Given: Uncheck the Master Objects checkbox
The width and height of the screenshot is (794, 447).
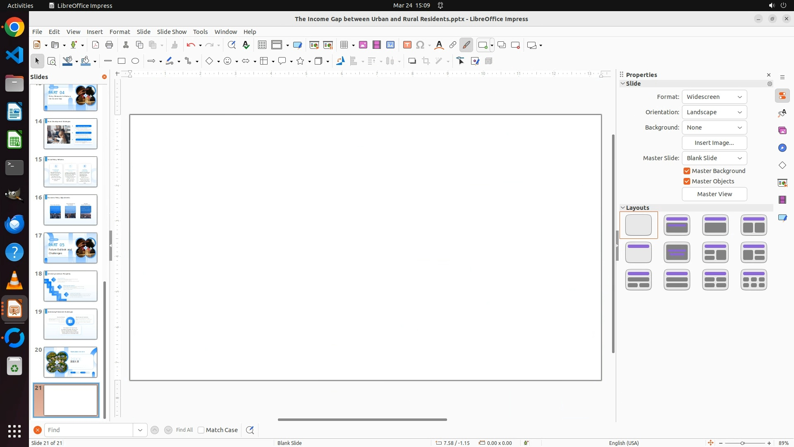Looking at the screenshot, I should point(687,181).
